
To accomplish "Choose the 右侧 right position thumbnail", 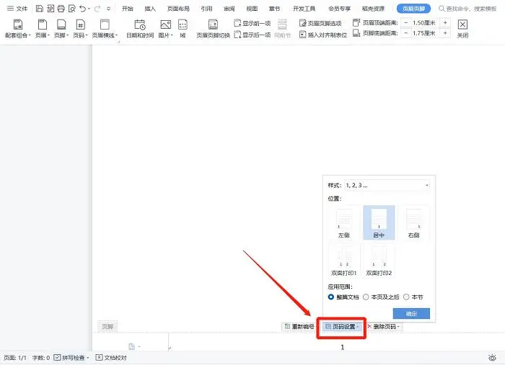I will click(x=414, y=222).
